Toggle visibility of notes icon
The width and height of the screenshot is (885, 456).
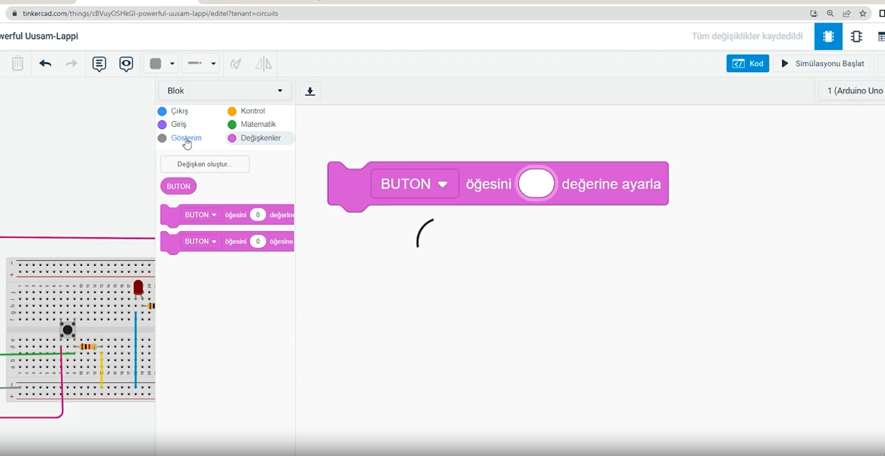coord(126,64)
